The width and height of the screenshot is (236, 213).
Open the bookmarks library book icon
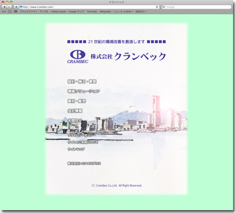coord(9,12)
